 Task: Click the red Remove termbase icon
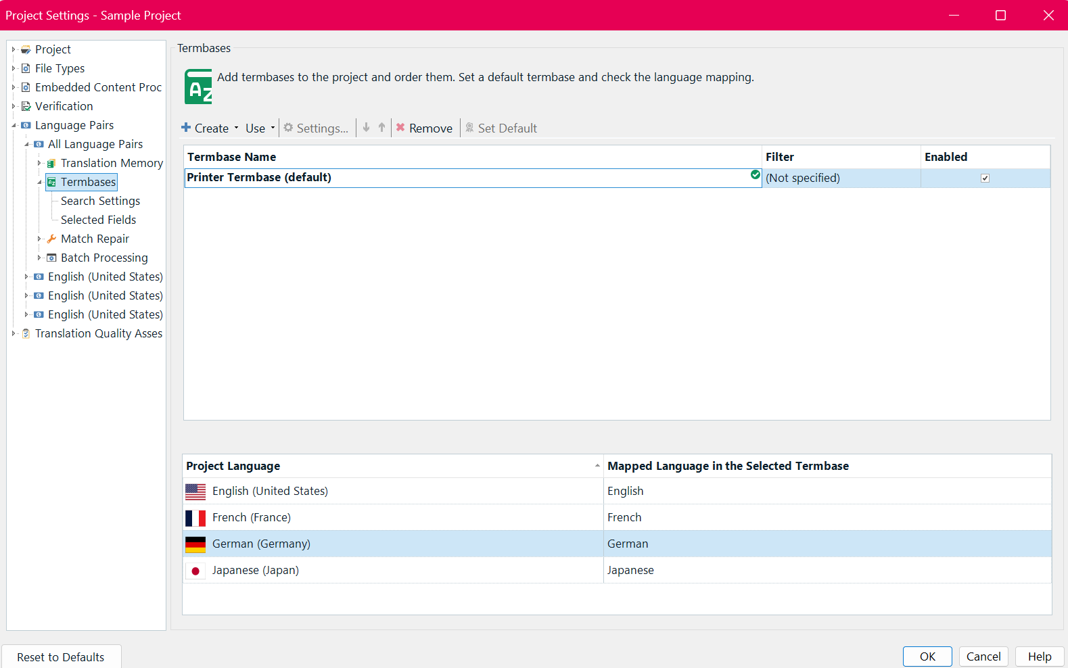pos(400,128)
